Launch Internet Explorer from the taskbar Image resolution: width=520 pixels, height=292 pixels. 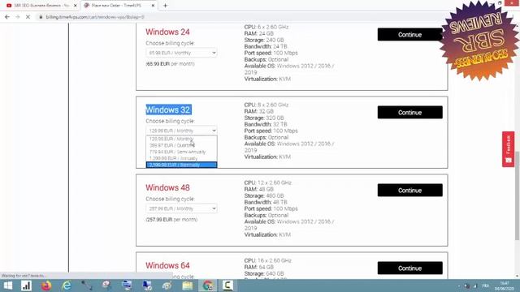(67, 286)
